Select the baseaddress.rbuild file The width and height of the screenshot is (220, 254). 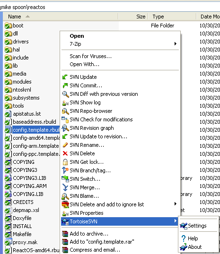tap(35, 122)
